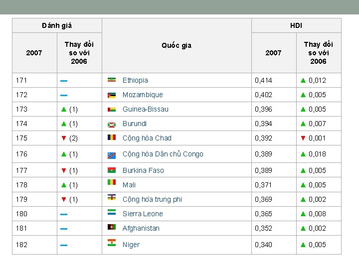The image size is (359, 269).
Task: Open the Ethiopia country link
Action: (x=135, y=80)
